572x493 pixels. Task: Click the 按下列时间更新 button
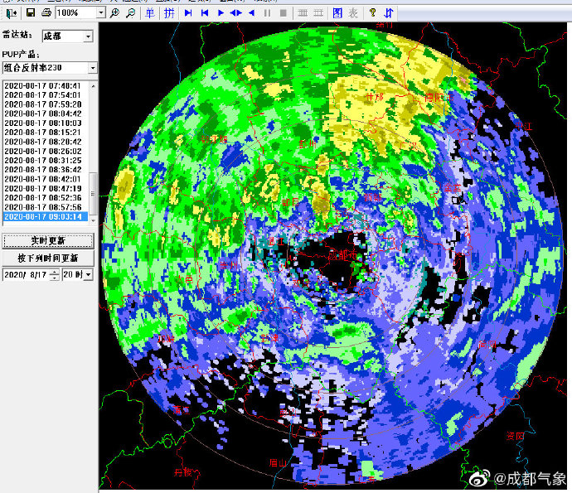pos(48,259)
